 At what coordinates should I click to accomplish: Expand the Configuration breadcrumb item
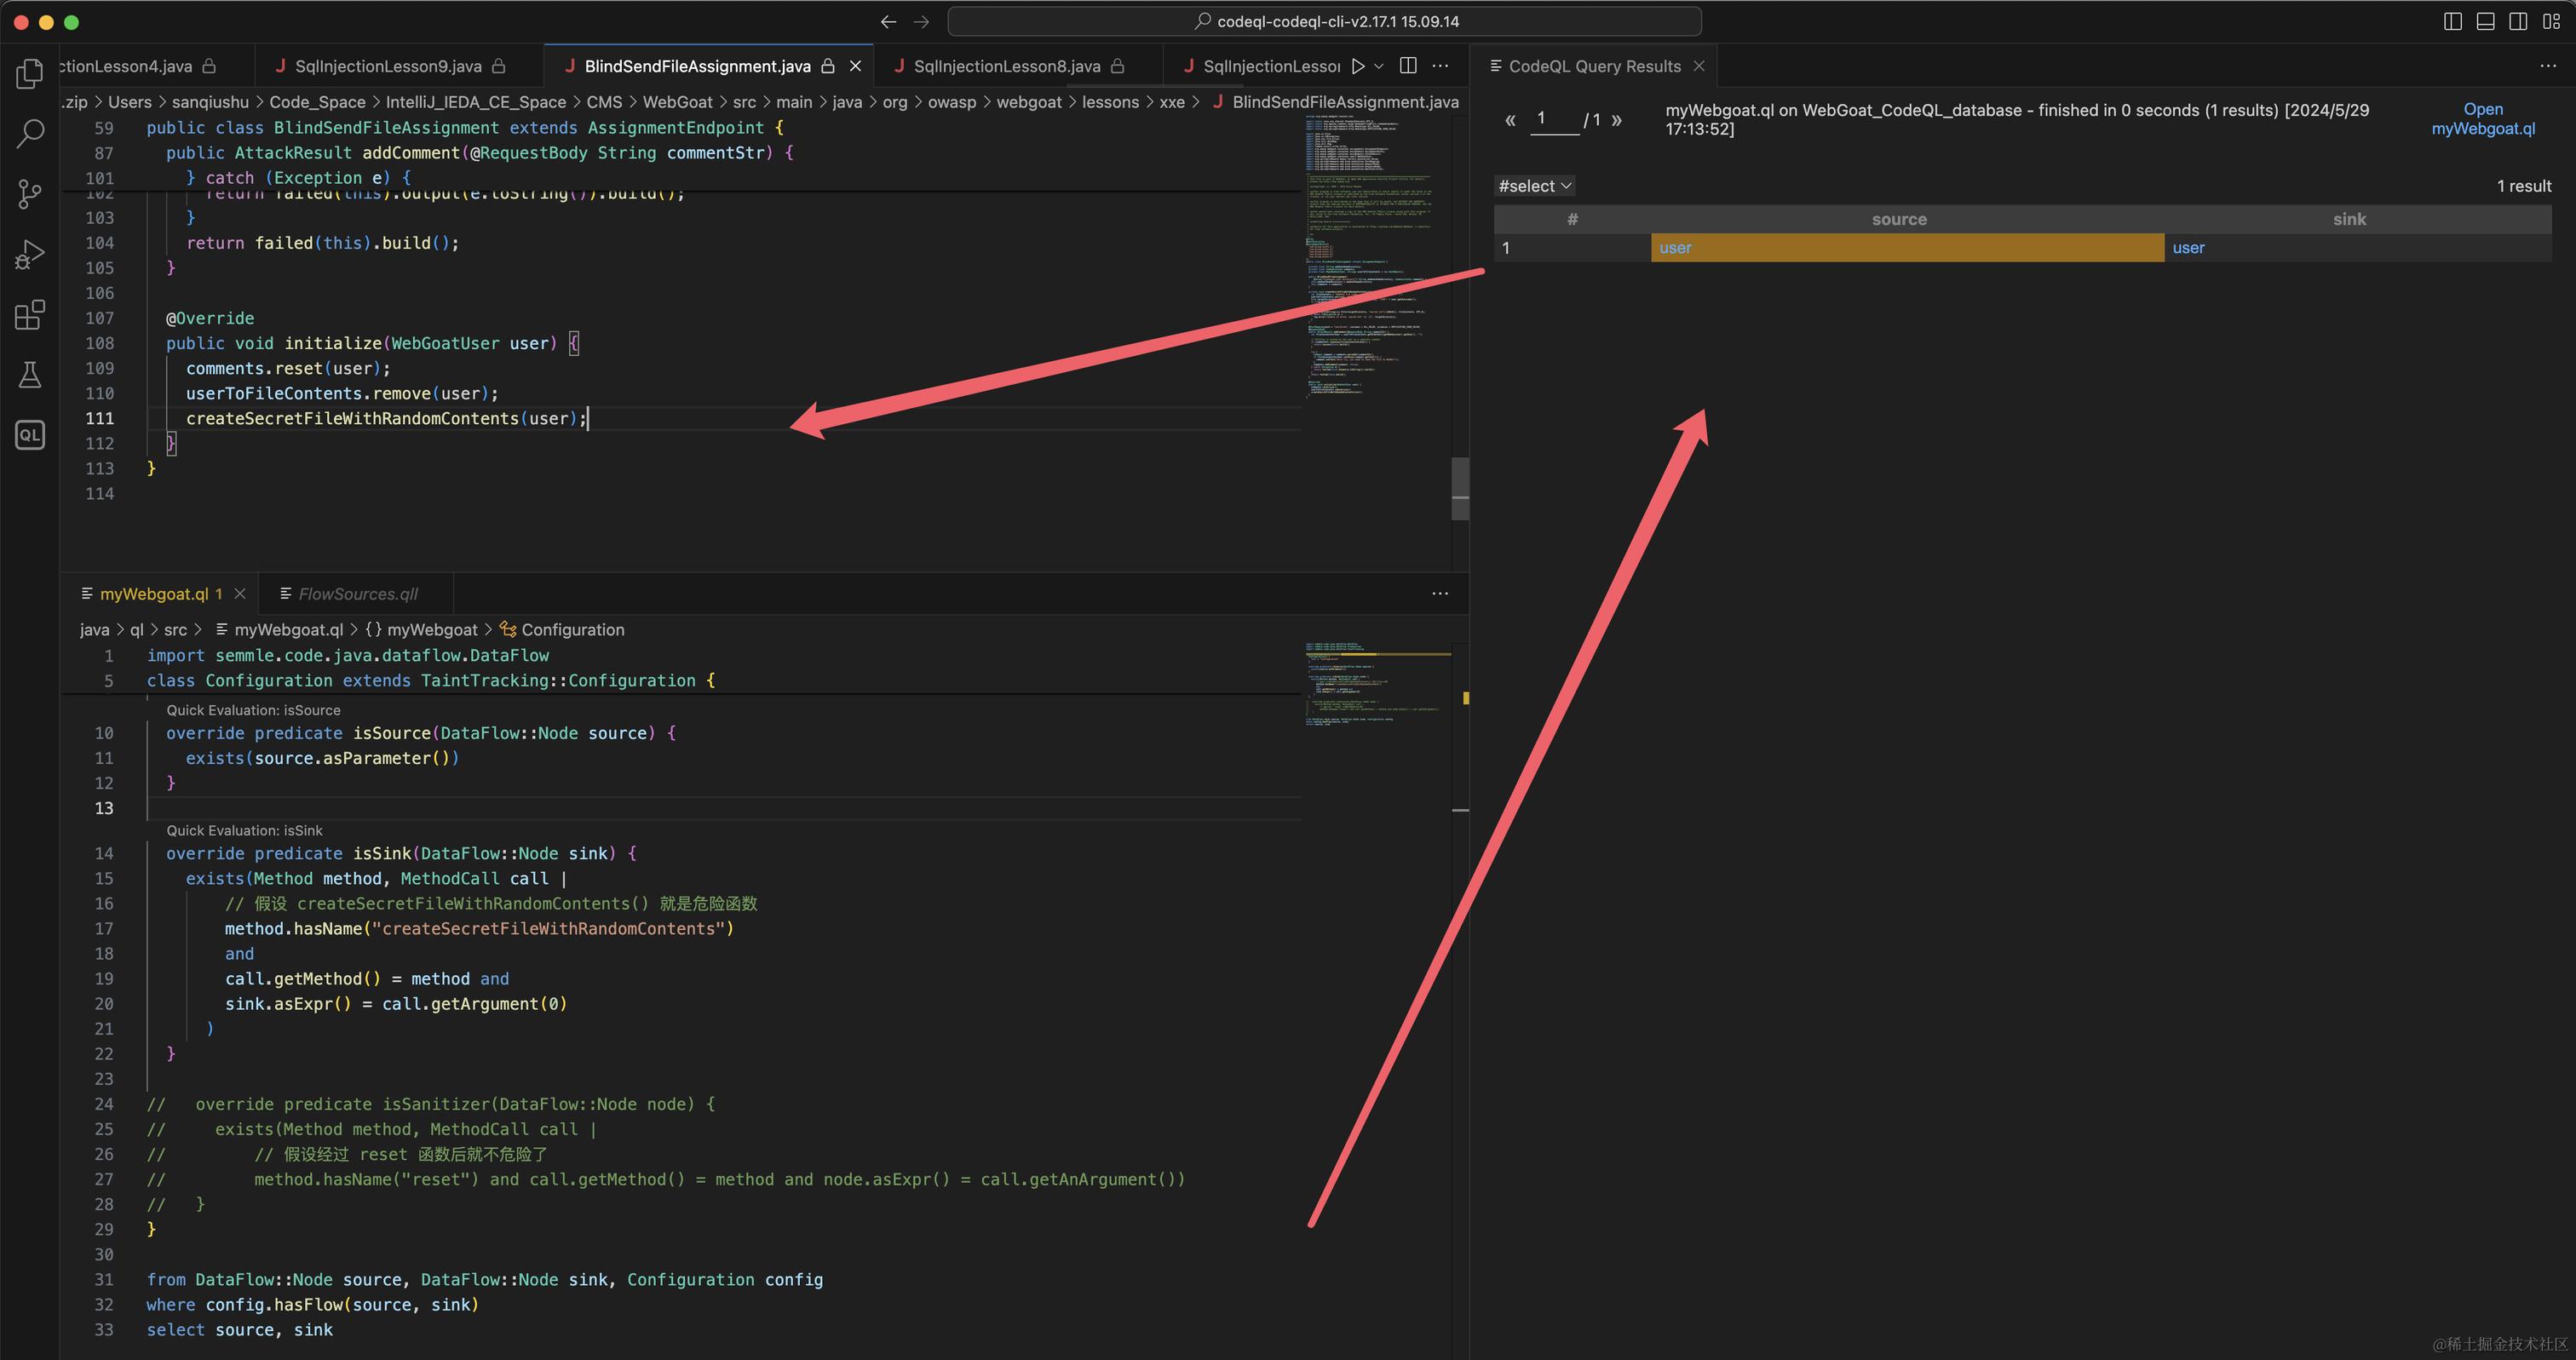pyautogui.click(x=572, y=630)
